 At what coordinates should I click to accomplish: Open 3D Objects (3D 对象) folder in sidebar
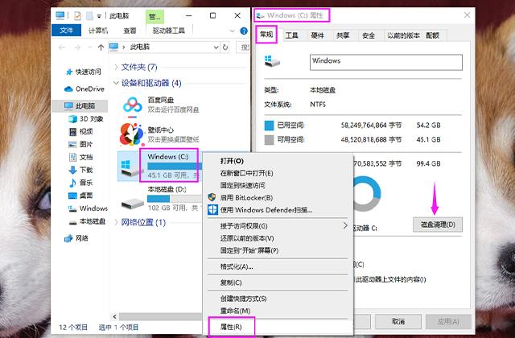tap(86, 118)
